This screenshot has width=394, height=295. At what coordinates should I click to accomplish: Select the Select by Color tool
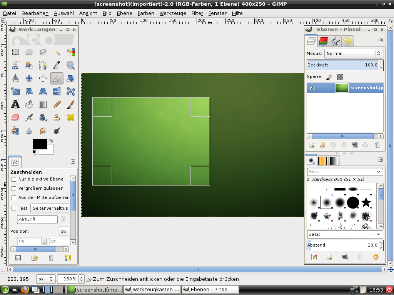(71, 52)
